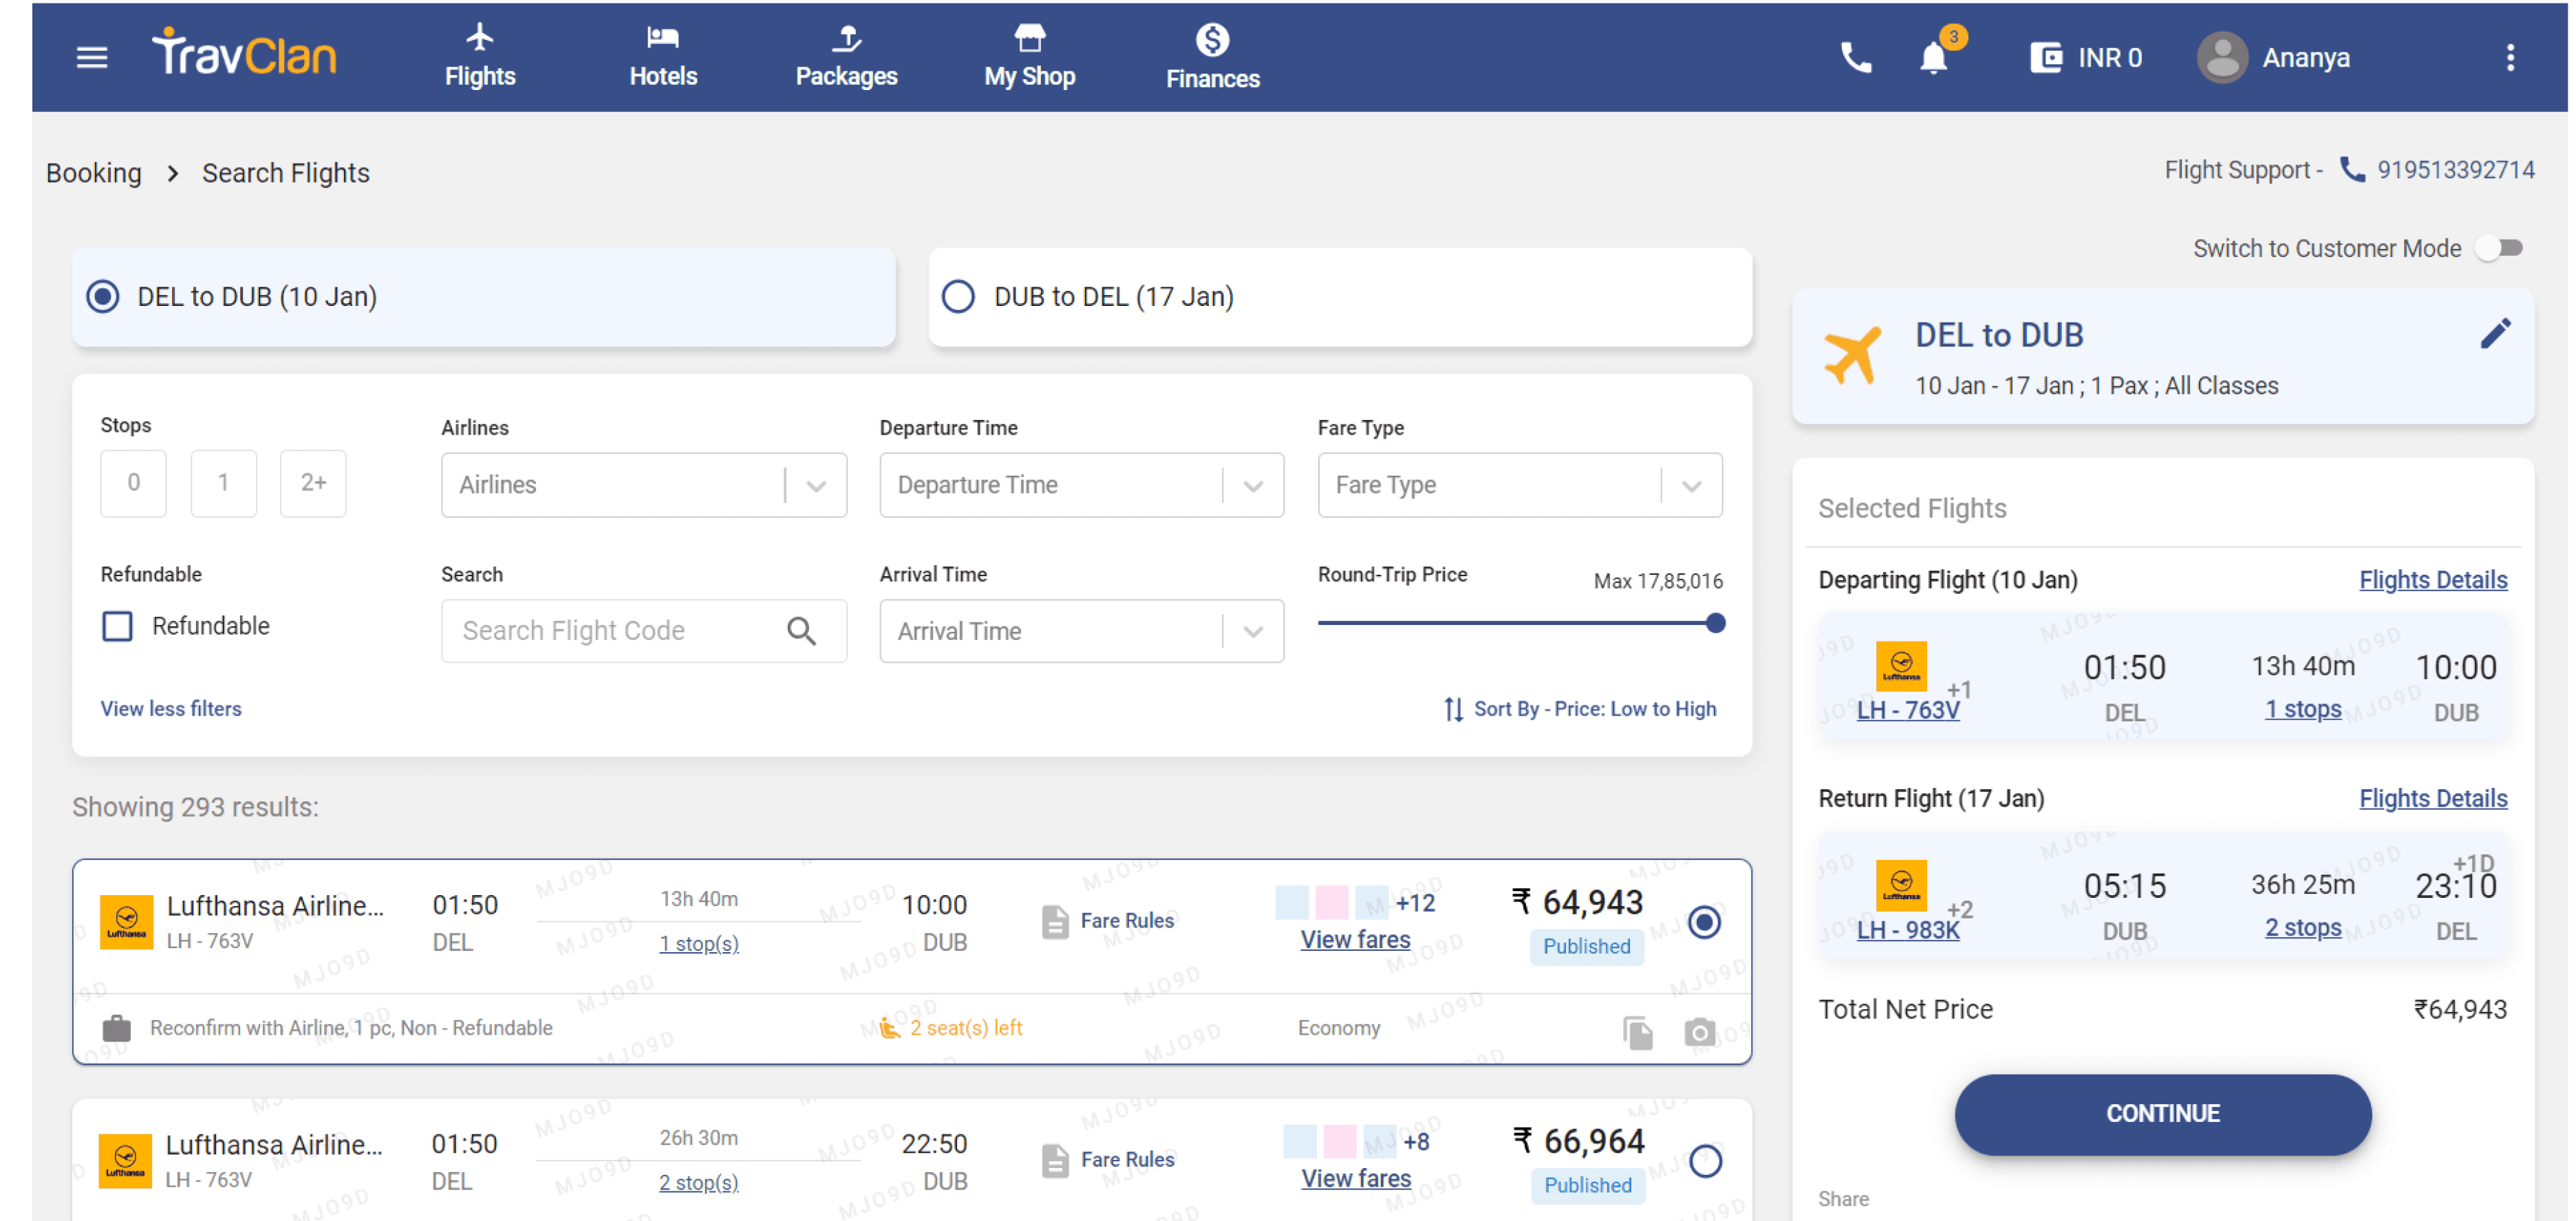Click the TravClan logo
Screen dimensions: 2576x1221
(244, 53)
